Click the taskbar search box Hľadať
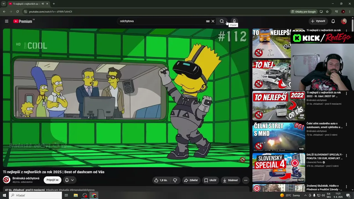 (35, 195)
